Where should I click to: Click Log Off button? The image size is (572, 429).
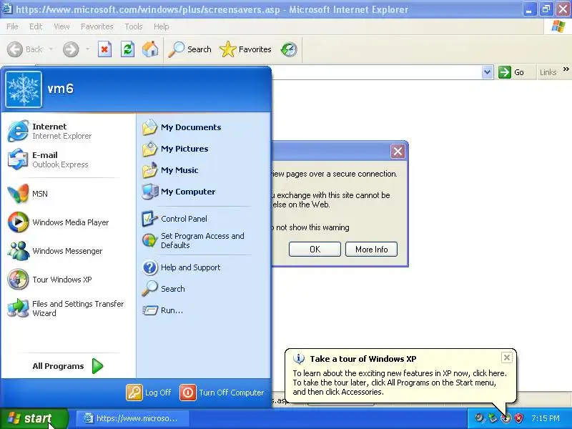(149, 393)
